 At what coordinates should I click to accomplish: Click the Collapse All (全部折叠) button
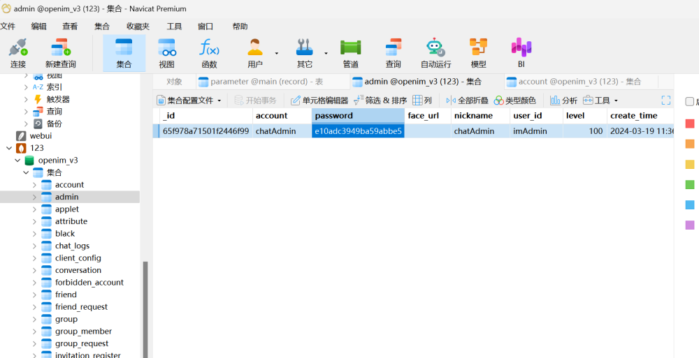tap(467, 100)
